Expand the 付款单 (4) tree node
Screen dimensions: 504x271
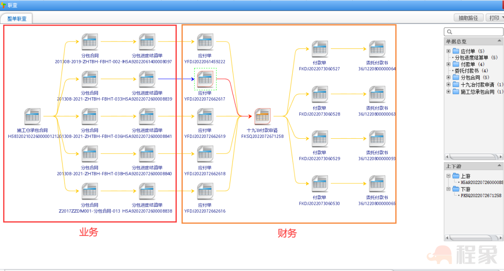point(448,64)
